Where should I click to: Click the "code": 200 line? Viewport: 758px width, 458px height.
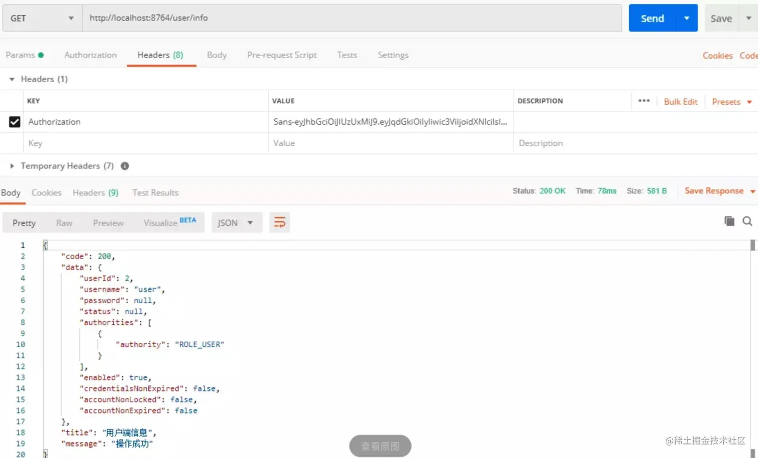pos(88,257)
